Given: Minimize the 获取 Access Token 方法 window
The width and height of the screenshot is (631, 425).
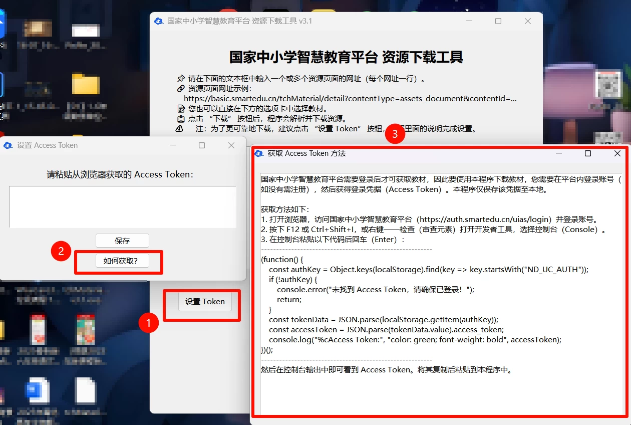Looking at the screenshot, I should 558,153.
